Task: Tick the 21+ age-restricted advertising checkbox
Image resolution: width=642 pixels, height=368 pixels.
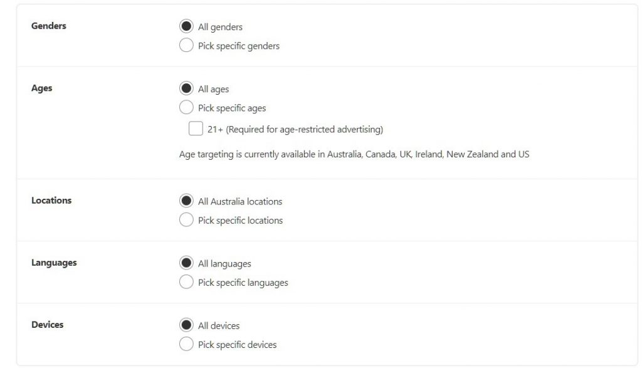Action: (196, 129)
